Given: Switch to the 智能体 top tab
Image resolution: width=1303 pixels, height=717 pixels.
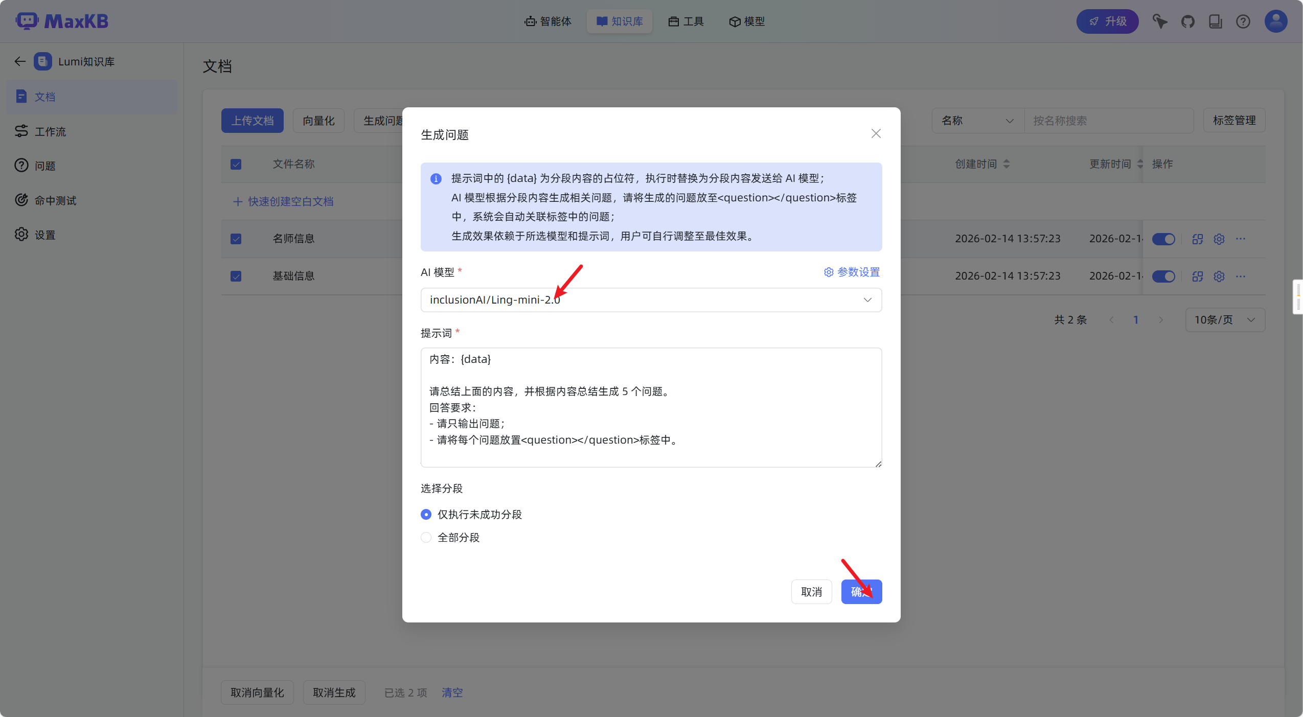Looking at the screenshot, I should 548,21.
